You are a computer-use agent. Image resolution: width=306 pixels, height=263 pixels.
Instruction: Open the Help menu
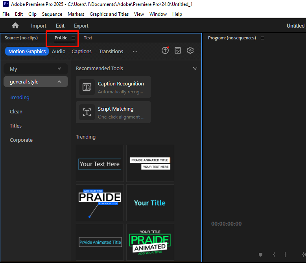pyautogui.click(x=177, y=14)
